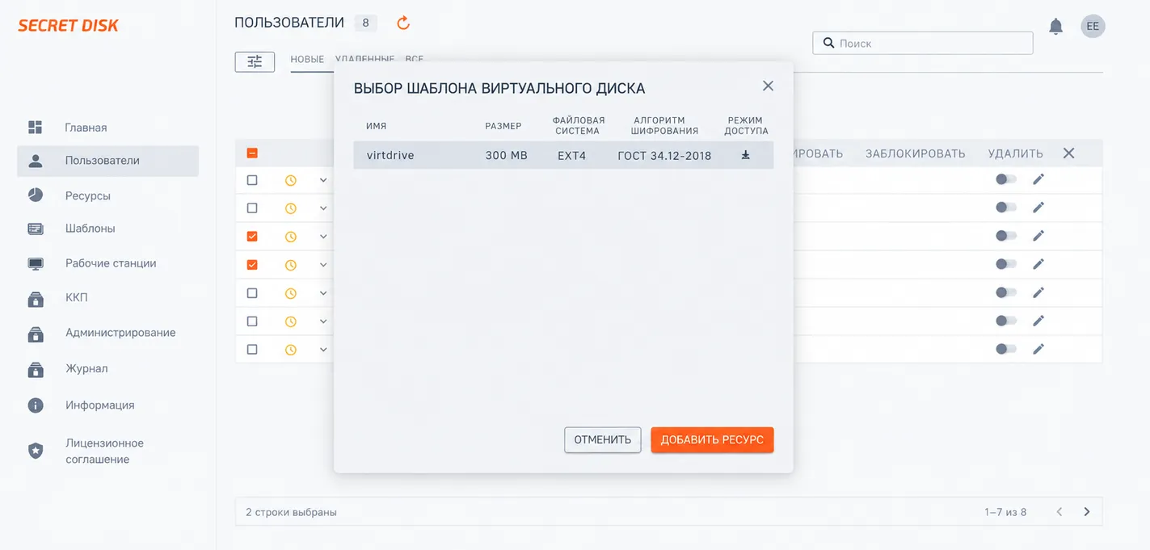Click the Лицензионное соглашение shield icon
This screenshot has height=550, width=1150.
36,451
